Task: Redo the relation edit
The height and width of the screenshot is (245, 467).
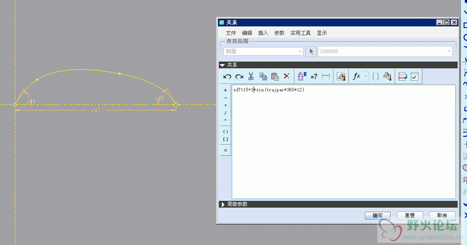Action: click(239, 77)
